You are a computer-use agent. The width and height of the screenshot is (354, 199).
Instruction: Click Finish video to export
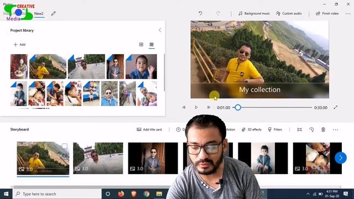tap(327, 13)
